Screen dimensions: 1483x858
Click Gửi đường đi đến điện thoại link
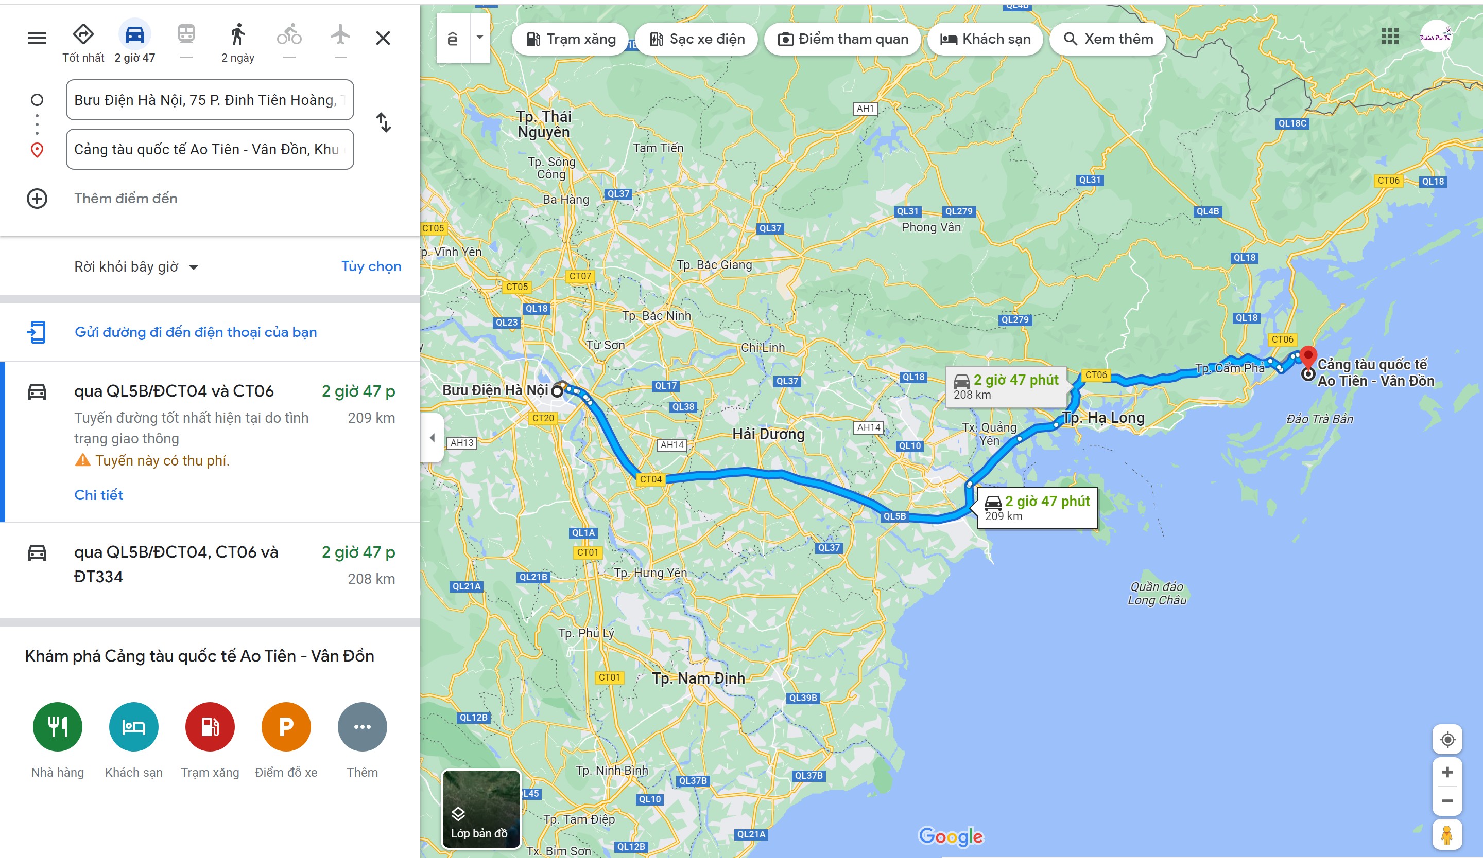pos(195,333)
